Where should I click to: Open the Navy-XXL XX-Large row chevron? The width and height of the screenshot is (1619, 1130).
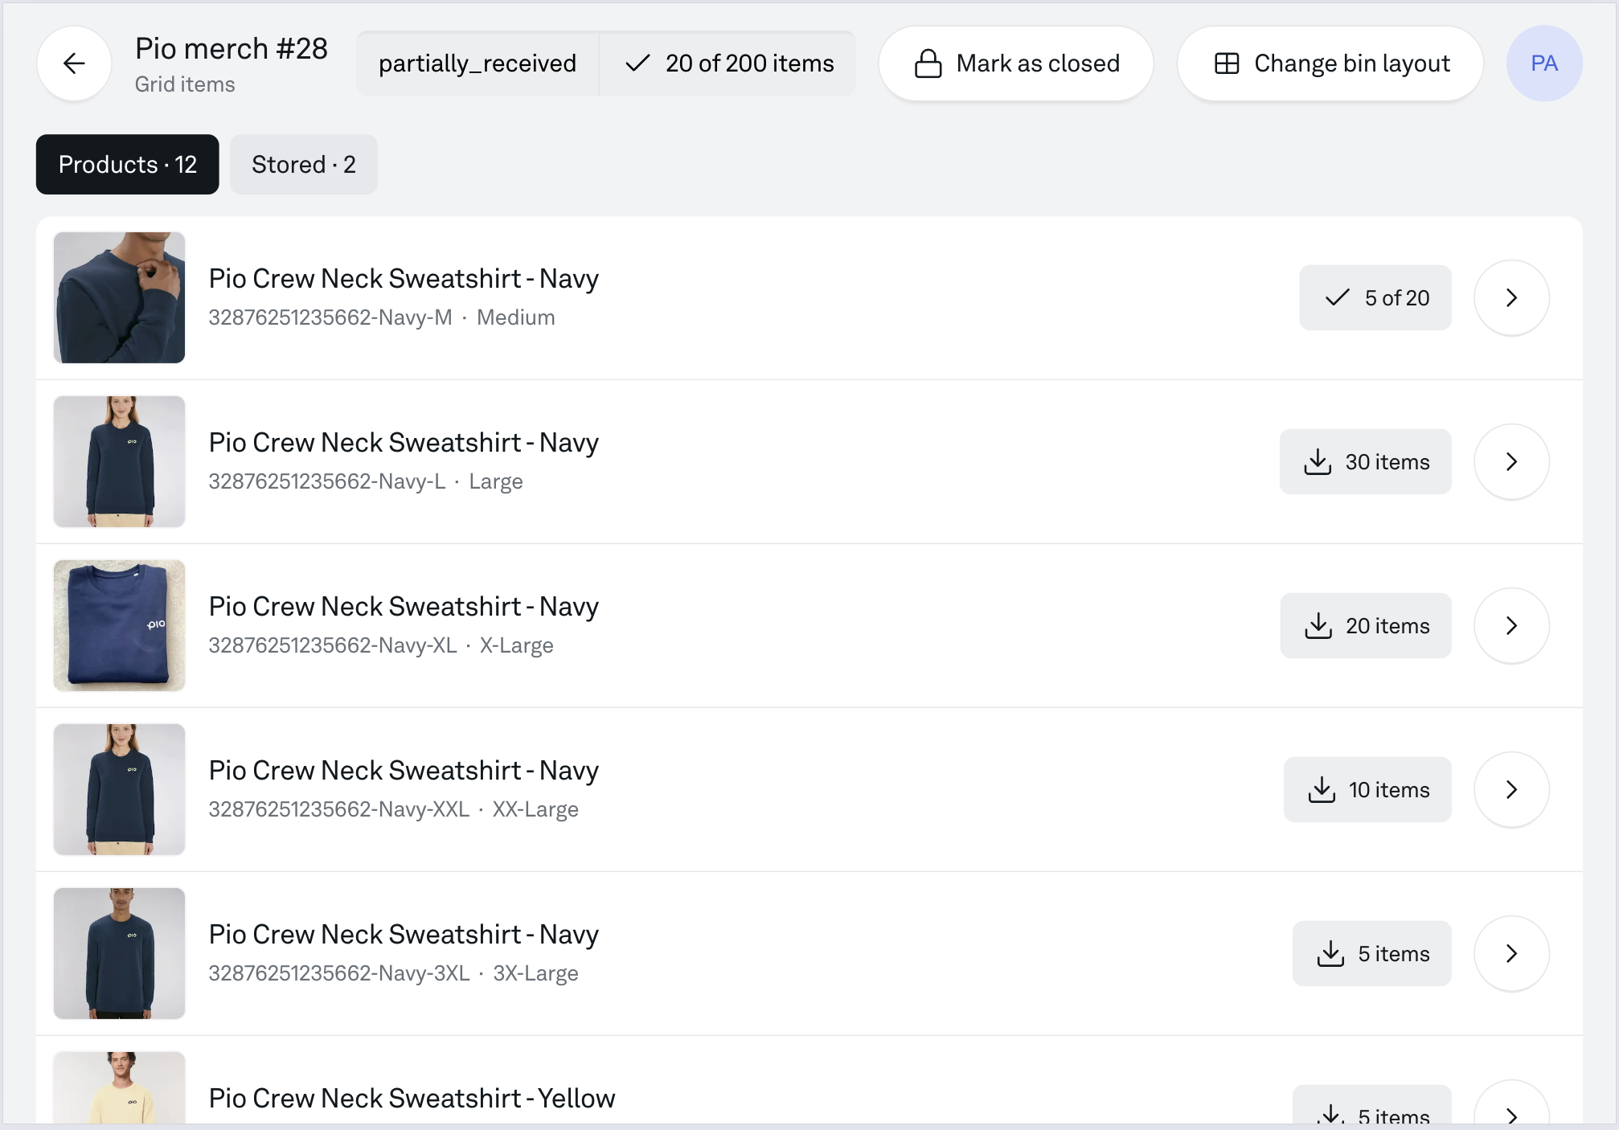pos(1511,790)
